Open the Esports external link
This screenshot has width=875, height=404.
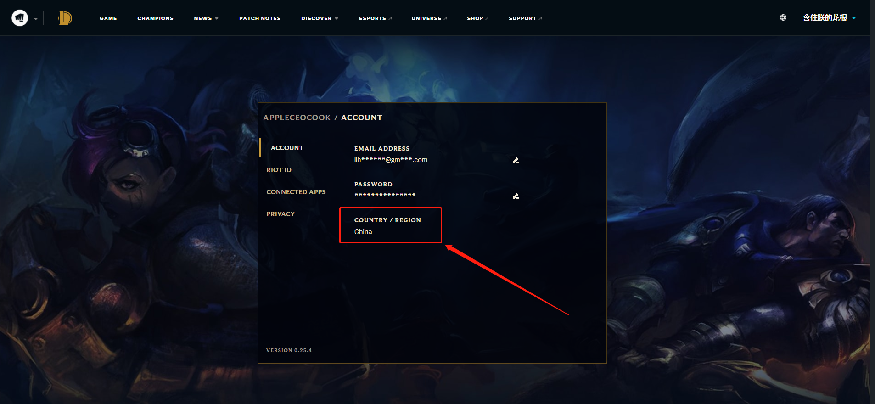pos(375,18)
